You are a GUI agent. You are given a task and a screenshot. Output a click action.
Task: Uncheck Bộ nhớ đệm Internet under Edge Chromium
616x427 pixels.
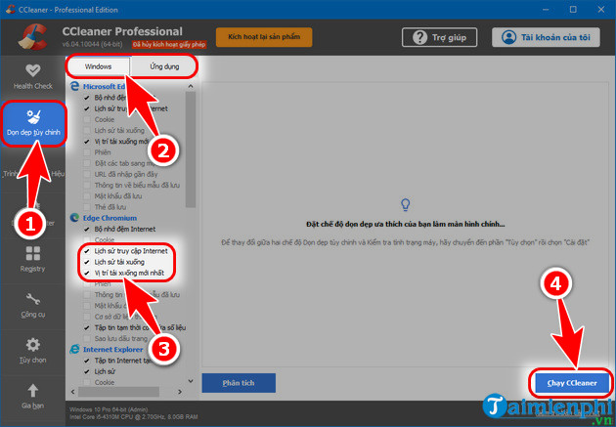point(87,229)
